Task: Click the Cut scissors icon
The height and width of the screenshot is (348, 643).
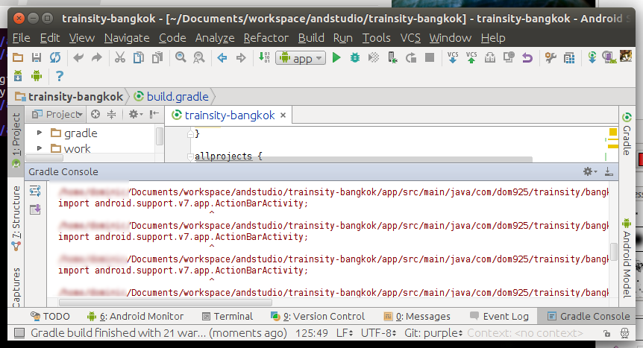Action: (120, 57)
